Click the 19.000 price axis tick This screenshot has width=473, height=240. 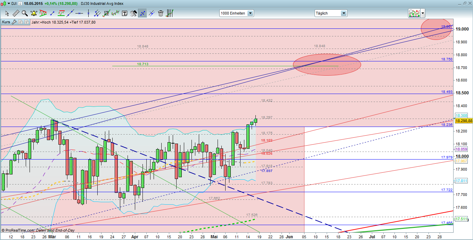point(462,29)
